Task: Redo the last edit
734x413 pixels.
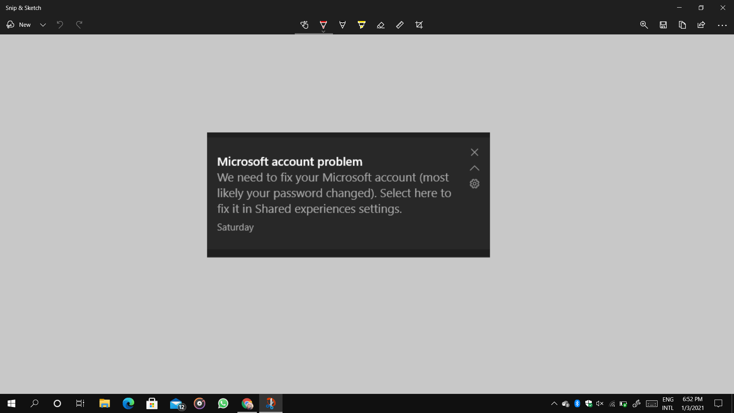Action: pyautogui.click(x=79, y=25)
